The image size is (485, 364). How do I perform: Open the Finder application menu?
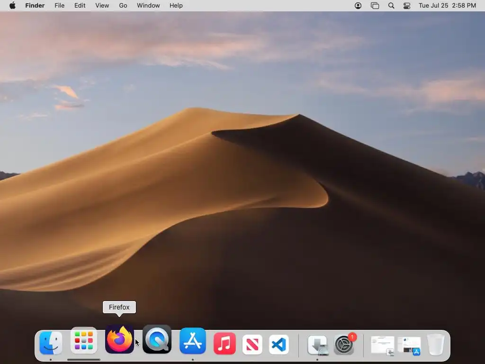(35, 6)
